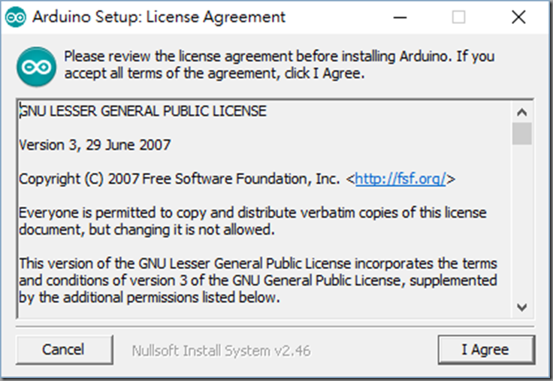Minimize the Arduino Setup window
Image resolution: width=553 pixels, height=381 pixels.
pos(400,17)
